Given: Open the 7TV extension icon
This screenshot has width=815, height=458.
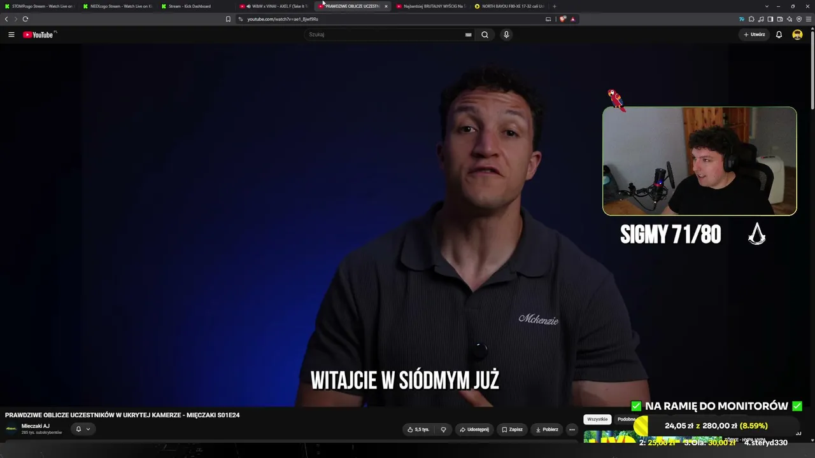Looking at the screenshot, I should pyautogui.click(x=742, y=19).
